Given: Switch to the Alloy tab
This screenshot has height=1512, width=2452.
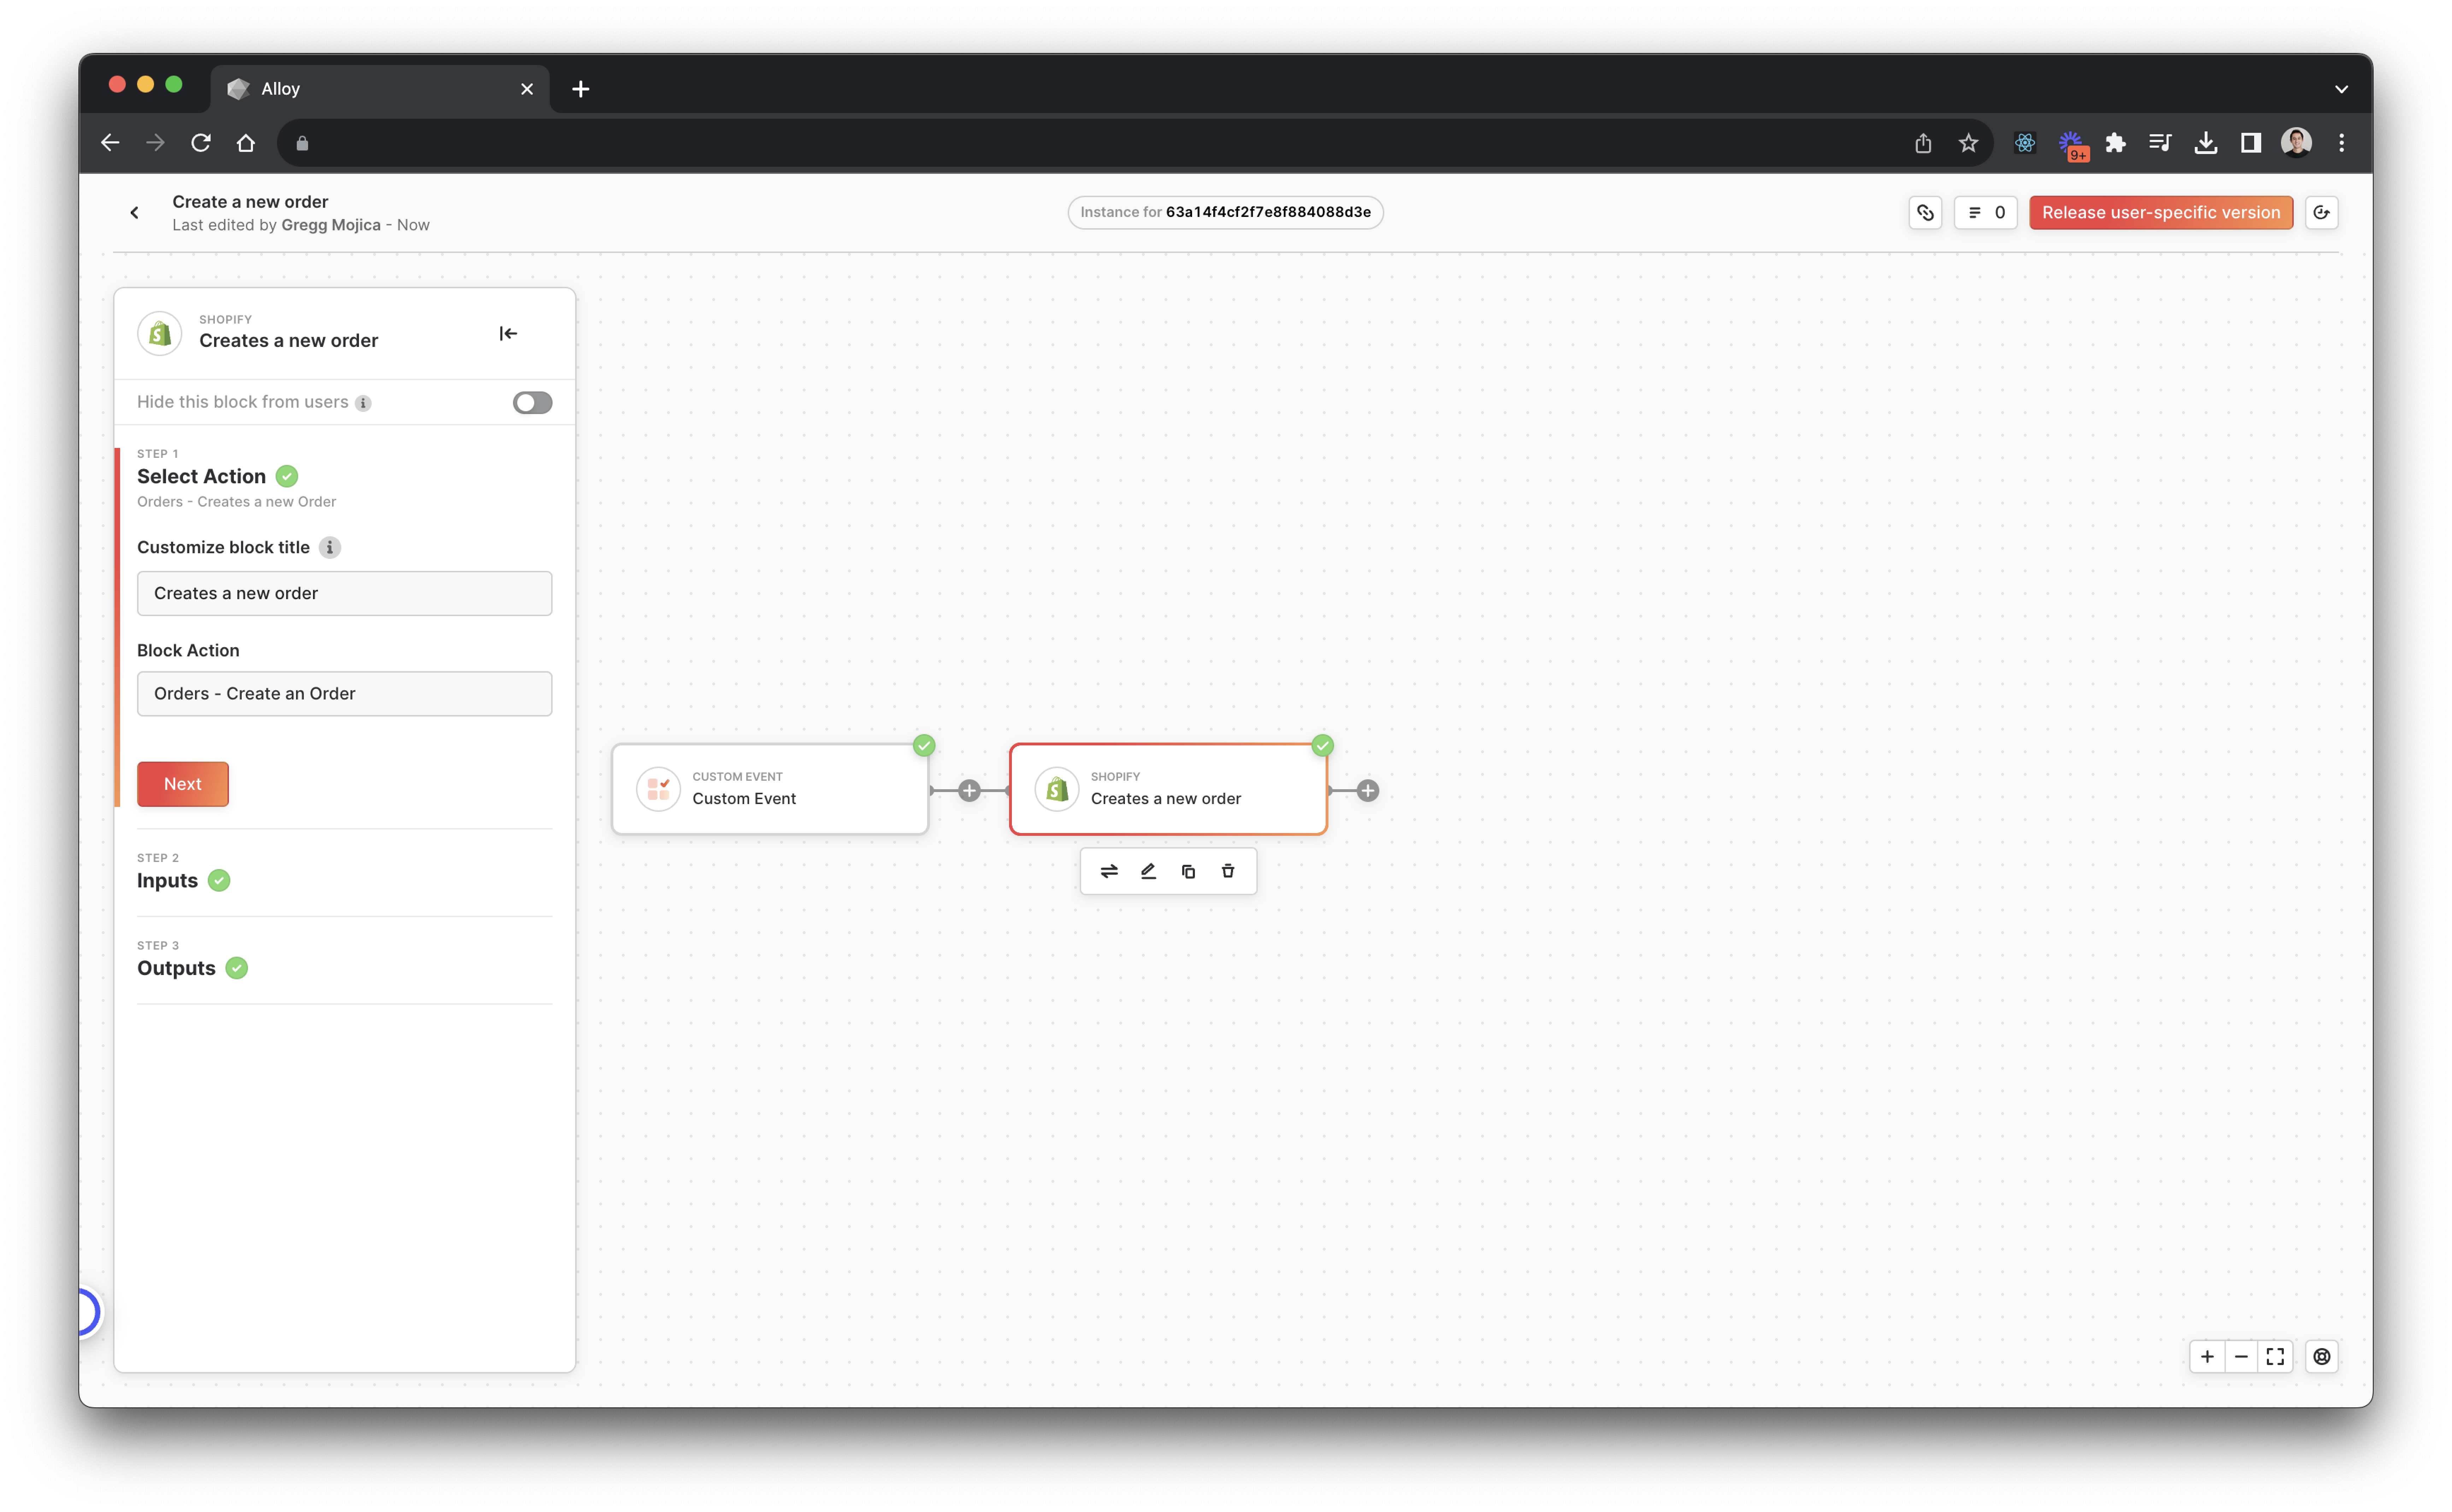Looking at the screenshot, I should tap(380, 89).
